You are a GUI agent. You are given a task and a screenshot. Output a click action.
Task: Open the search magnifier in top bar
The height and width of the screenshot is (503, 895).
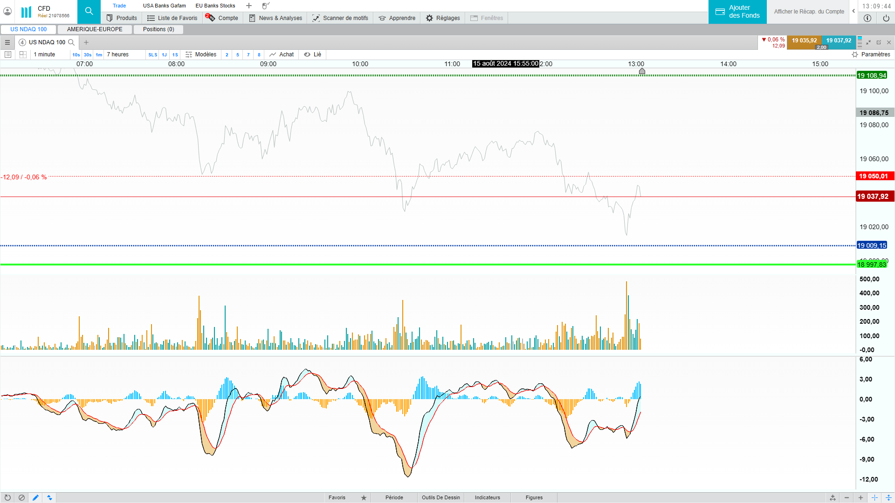click(x=89, y=11)
